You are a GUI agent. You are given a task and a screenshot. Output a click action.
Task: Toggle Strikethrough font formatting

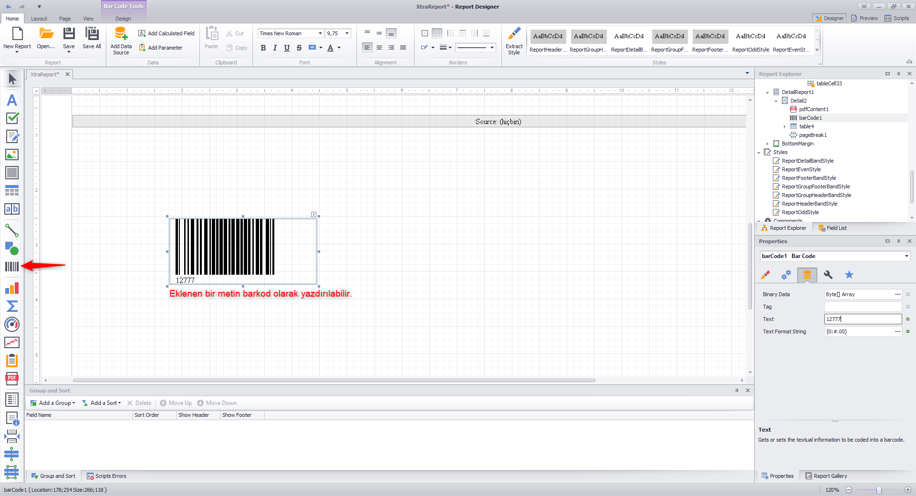click(299, 48)
